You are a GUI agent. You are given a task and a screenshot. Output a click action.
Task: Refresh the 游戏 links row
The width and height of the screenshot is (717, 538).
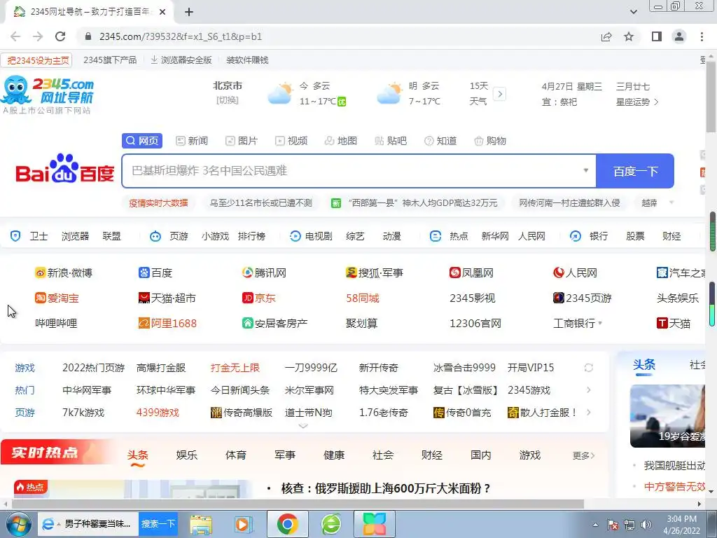[x=588, y=368]
